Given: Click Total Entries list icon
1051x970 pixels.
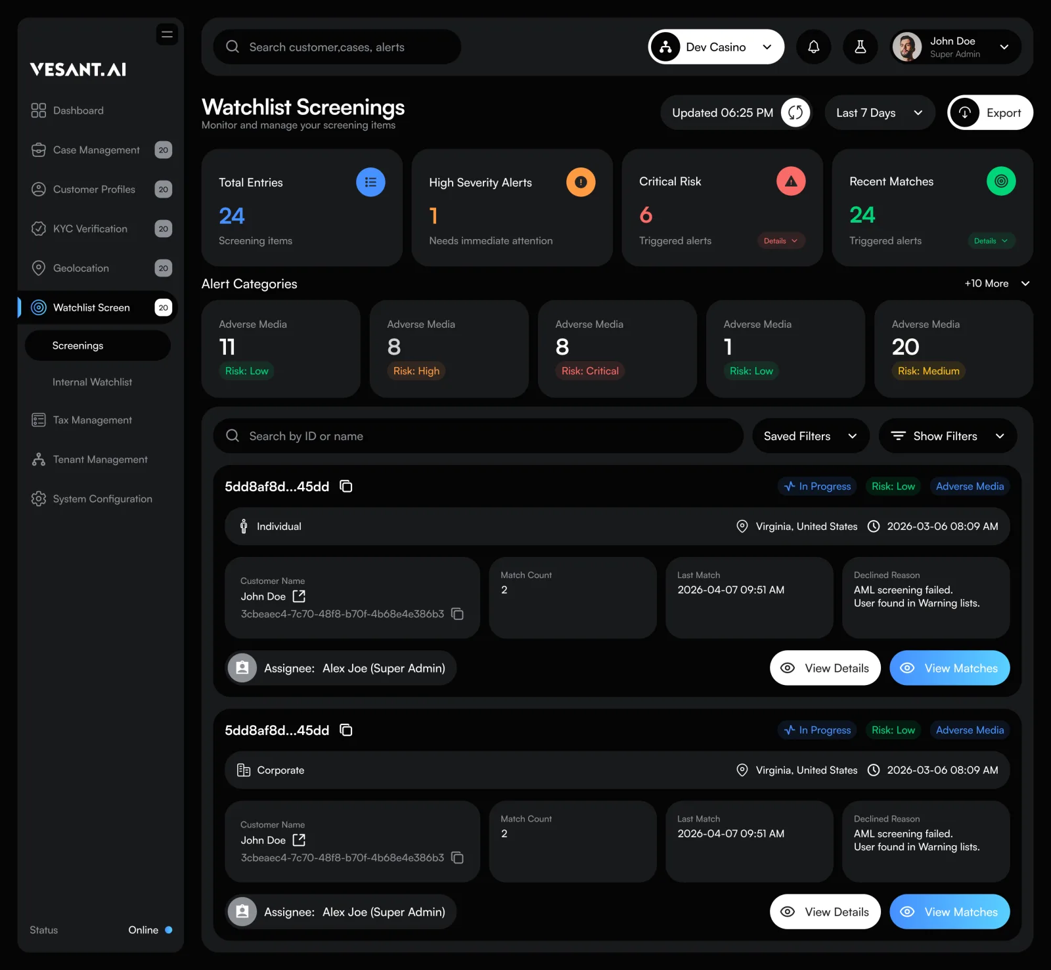Looking at the screenshot, I should point(370,182).
